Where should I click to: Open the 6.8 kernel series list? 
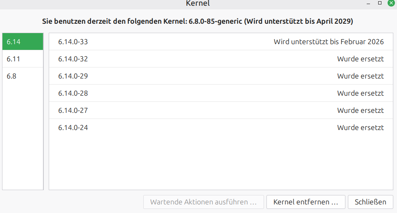[x=23, y=76]
